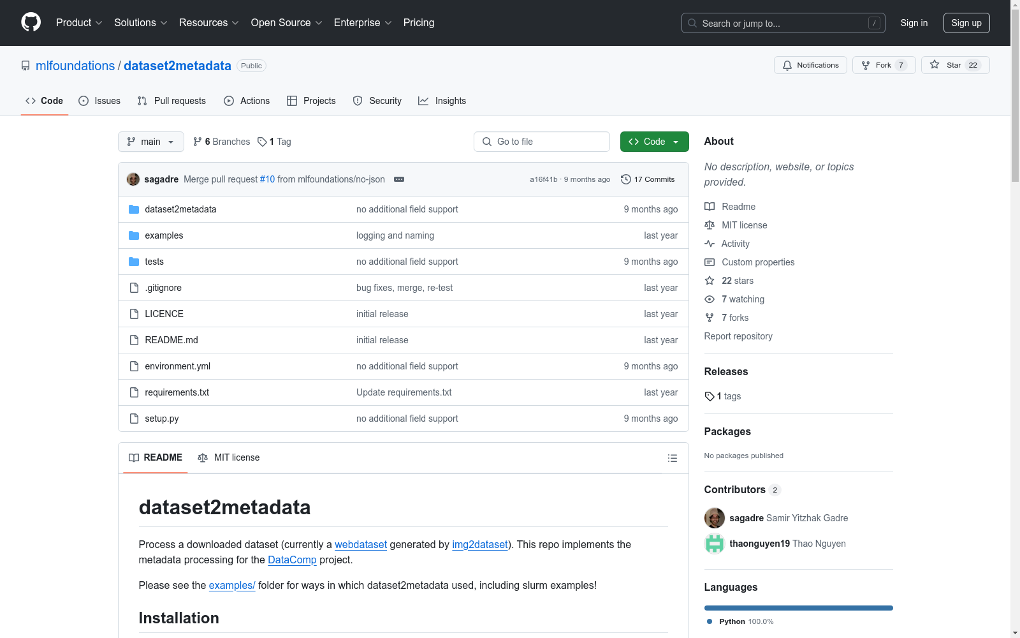The image size is (1020, 638).
Task: Click sagadre's contributor avatar
Action: 715,518
